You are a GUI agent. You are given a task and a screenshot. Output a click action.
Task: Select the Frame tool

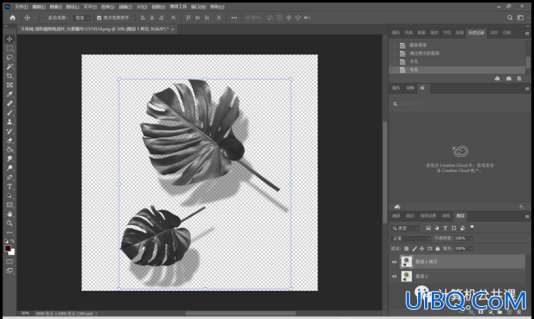10,85
